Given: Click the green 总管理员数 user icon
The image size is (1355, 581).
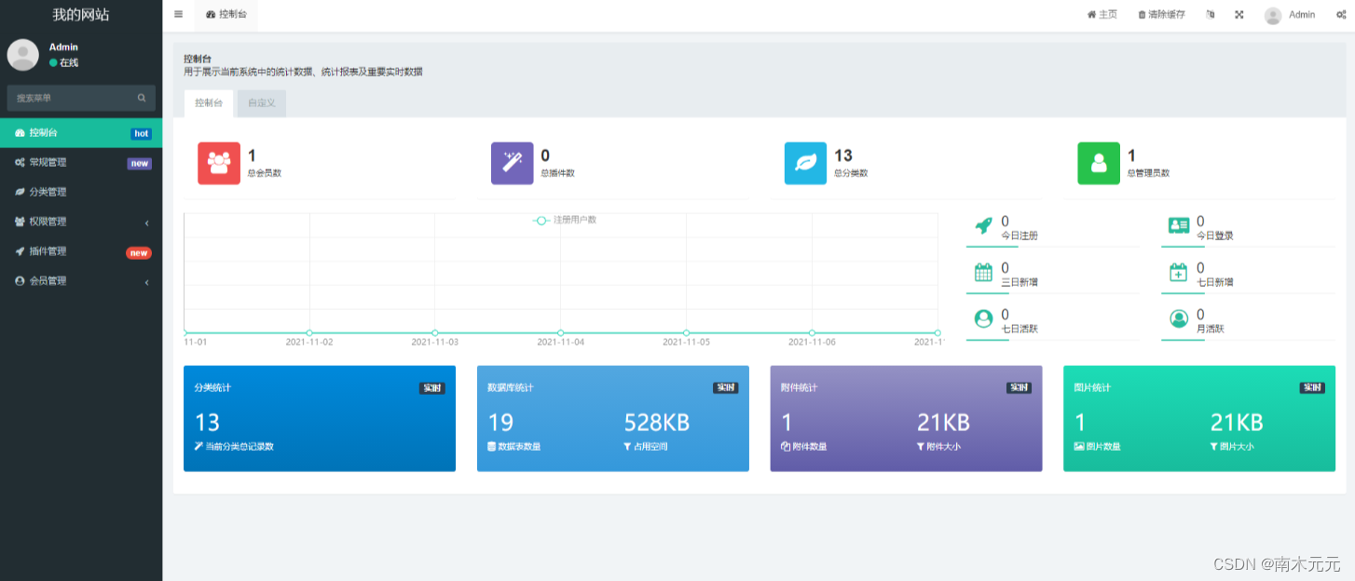Looking at the screenshot, I should click(1099, 164).
